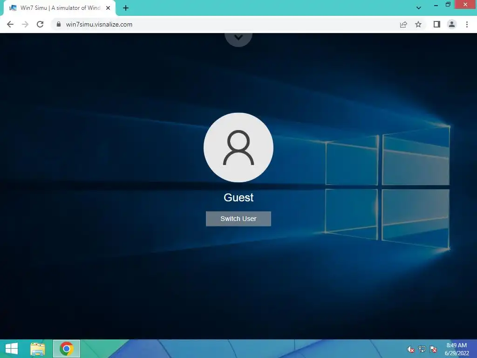Click the Chrome taskbar icon
Viewport: 477px width, 358px height.
pos(67,349)
